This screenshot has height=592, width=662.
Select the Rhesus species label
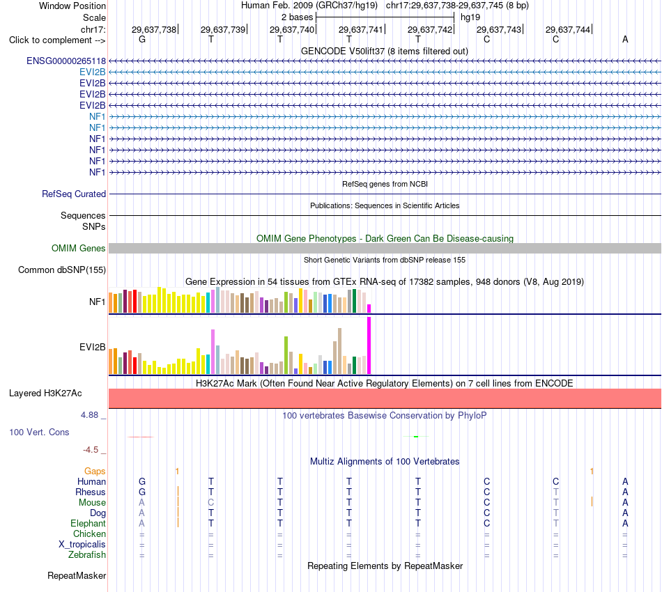pyautogui.click(x=91, y=492)
